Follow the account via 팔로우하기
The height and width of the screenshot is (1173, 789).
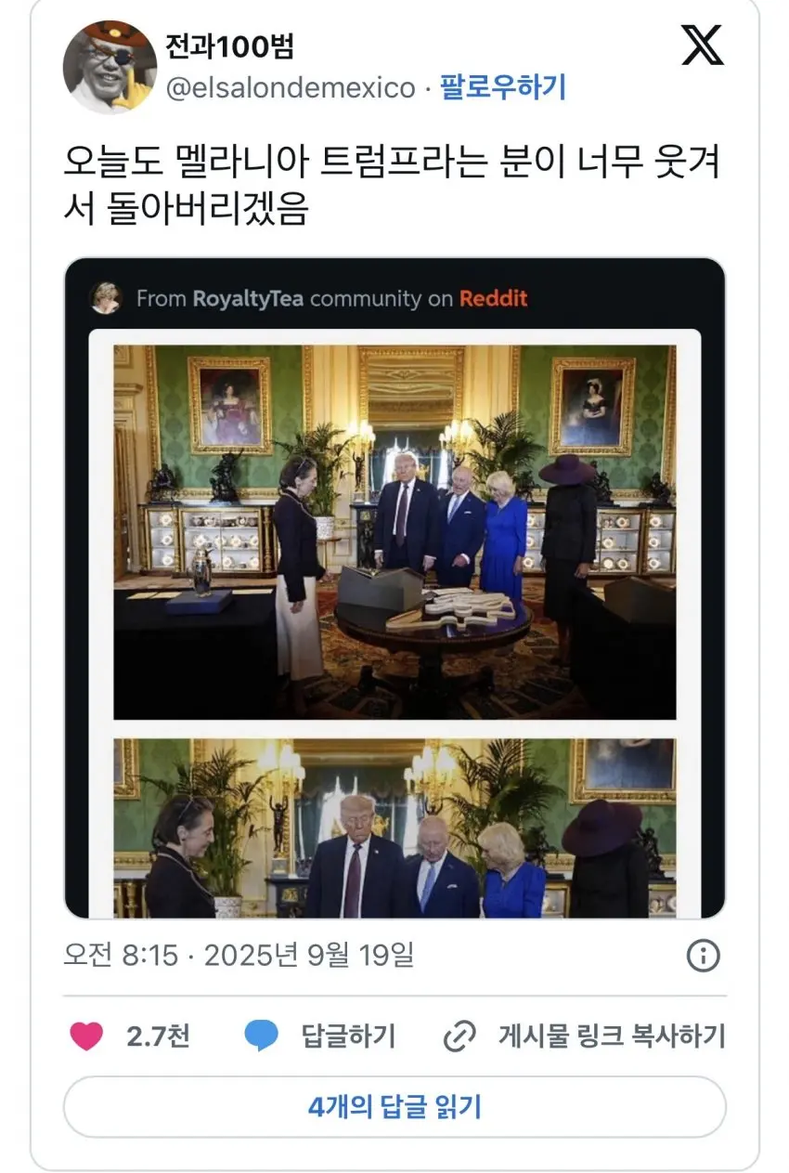point(502,88)
